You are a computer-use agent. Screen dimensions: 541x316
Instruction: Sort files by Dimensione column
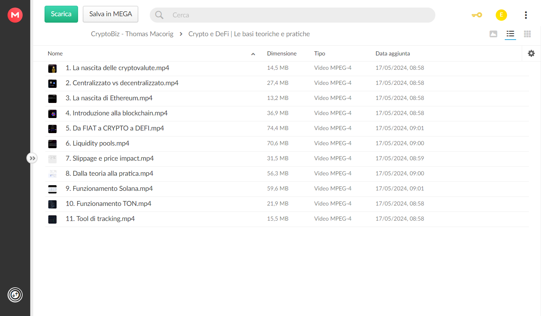(x=282, y=54)
